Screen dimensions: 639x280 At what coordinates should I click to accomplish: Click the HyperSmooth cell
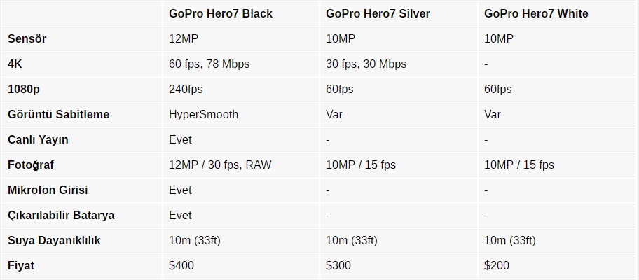(x=241, y=115)
